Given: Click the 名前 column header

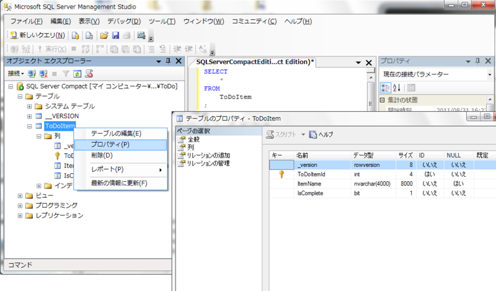Looking at the screenshot, I should [322, 155].
